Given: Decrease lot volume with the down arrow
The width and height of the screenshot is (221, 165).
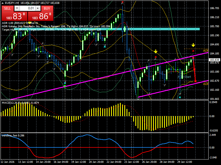Looking at the screenshot, I should tap(17, 8).
